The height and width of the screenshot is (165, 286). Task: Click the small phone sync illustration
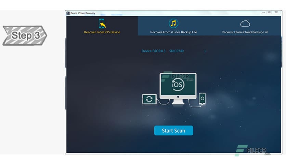tap(202, 99)
